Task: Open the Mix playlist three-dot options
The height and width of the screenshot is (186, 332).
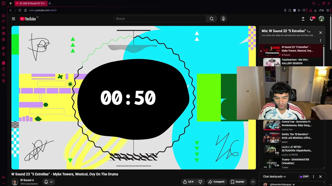Action: pyautogui.click(x=321, y=40)
